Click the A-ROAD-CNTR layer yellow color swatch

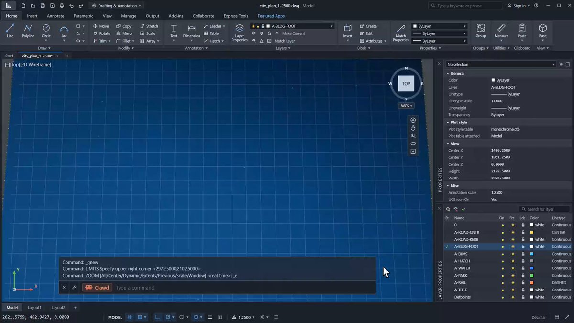tap(532, 233)
